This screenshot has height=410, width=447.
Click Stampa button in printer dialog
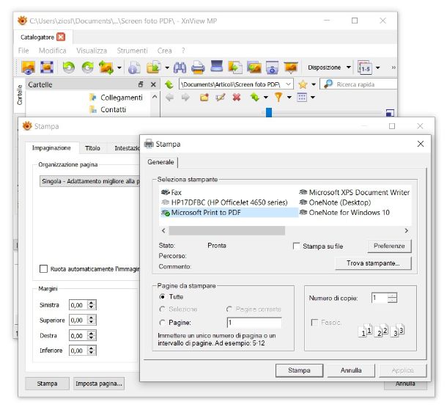(299, 370)
